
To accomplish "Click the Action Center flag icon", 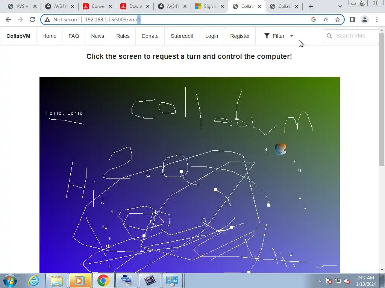I will click(329, 281).
